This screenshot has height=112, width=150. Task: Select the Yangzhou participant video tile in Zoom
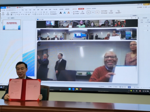point(50,24)
